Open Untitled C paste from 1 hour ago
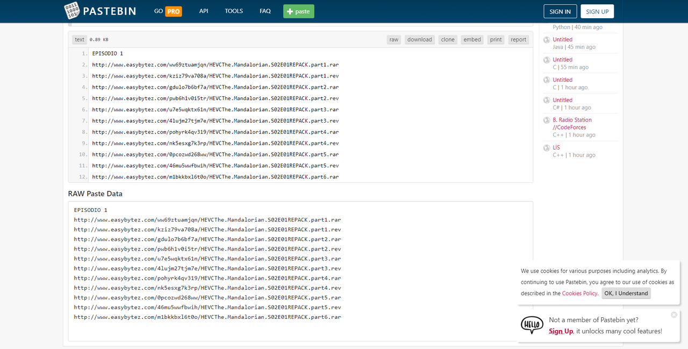The height and width of the screenshot is (349, 688). point(562,80)
